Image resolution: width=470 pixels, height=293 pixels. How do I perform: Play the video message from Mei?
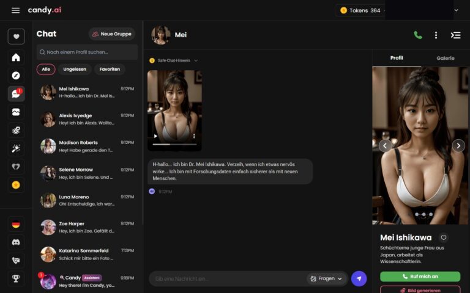click(155, 136)
